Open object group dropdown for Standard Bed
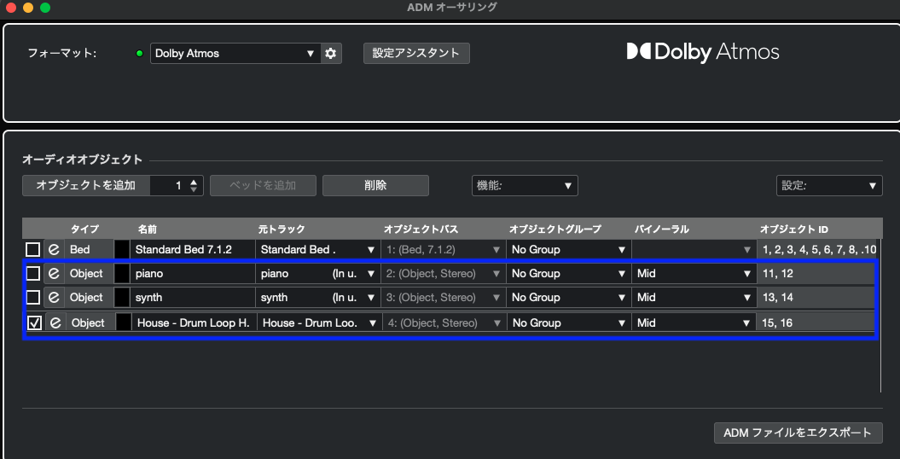This screenshot has height=459, width=900. coord(567,250)
